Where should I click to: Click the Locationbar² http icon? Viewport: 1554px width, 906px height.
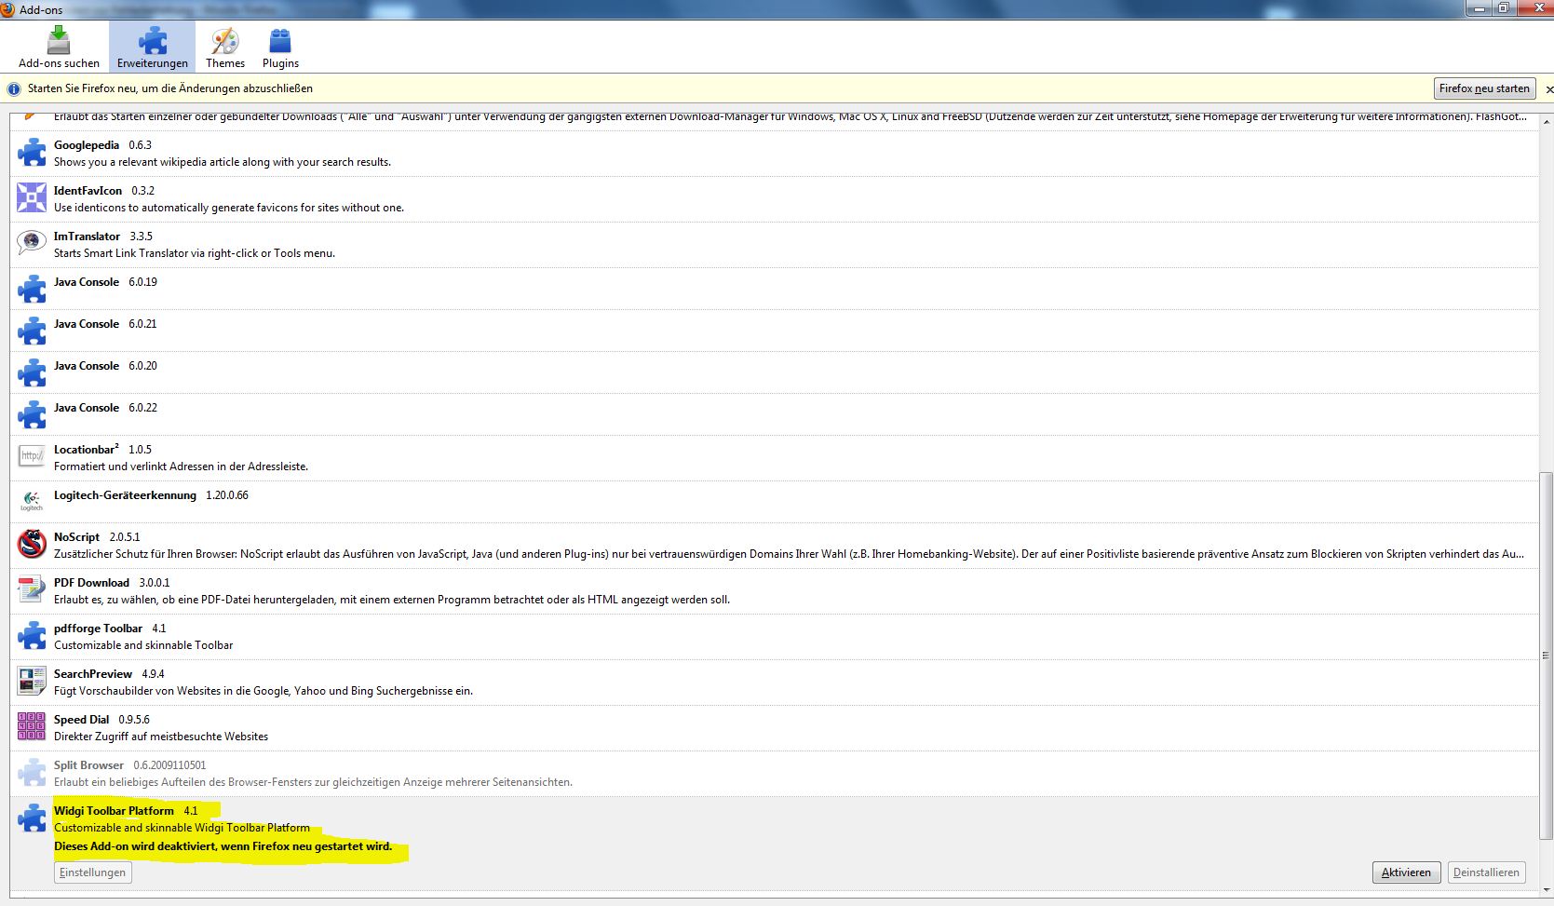[x=32, y=456]
